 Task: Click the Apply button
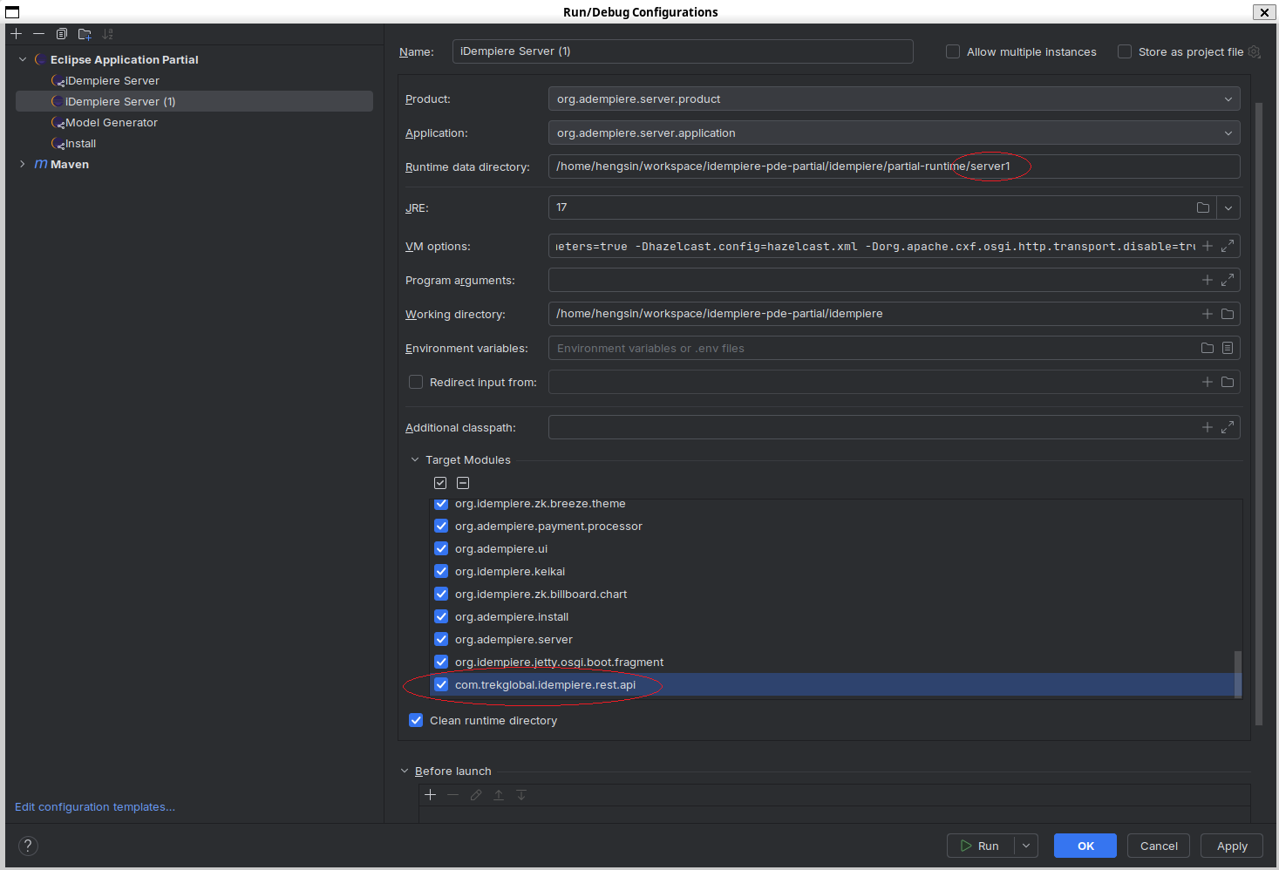coord(1231,846)
